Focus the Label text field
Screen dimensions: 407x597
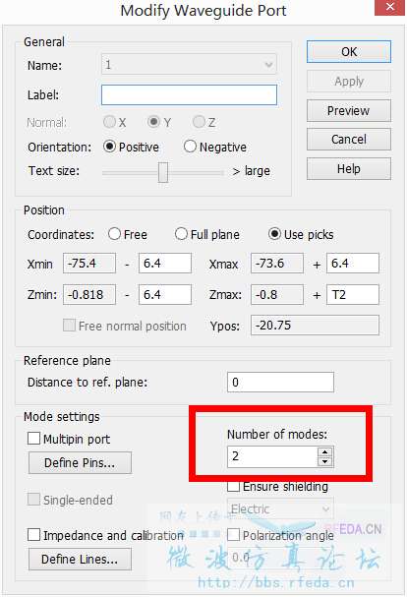click(x=189, y=94)
